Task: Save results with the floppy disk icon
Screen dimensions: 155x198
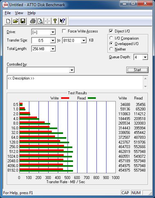Action: coord(23,21)
